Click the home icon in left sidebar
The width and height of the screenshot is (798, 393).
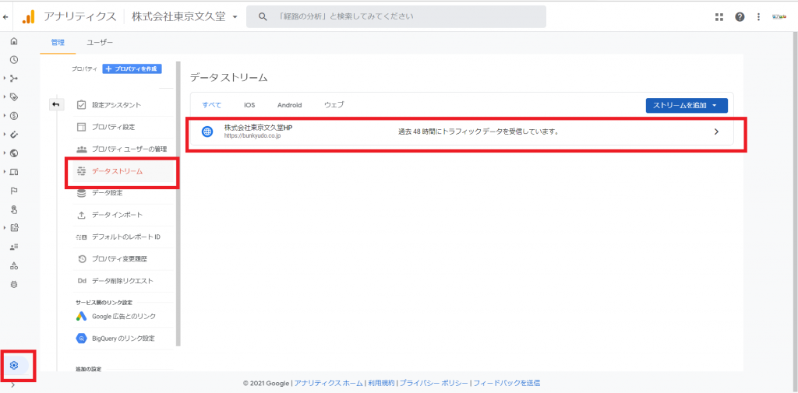pyautogui.click(x=14, y=41)
